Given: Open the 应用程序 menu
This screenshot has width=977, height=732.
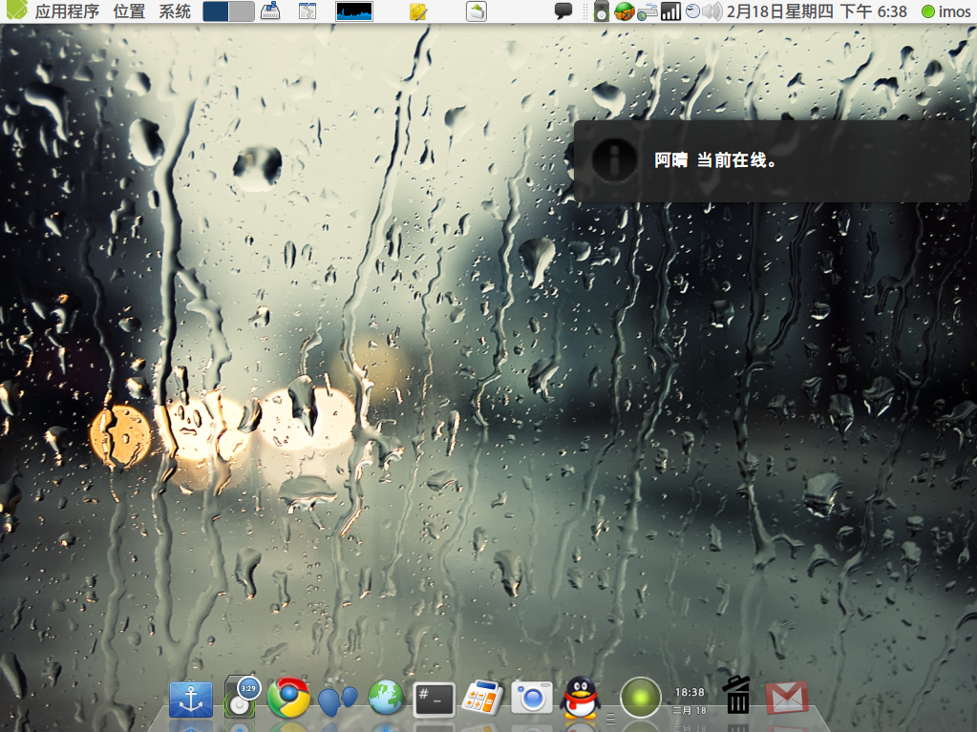Looking at the screenshot, I should (67, 11).
